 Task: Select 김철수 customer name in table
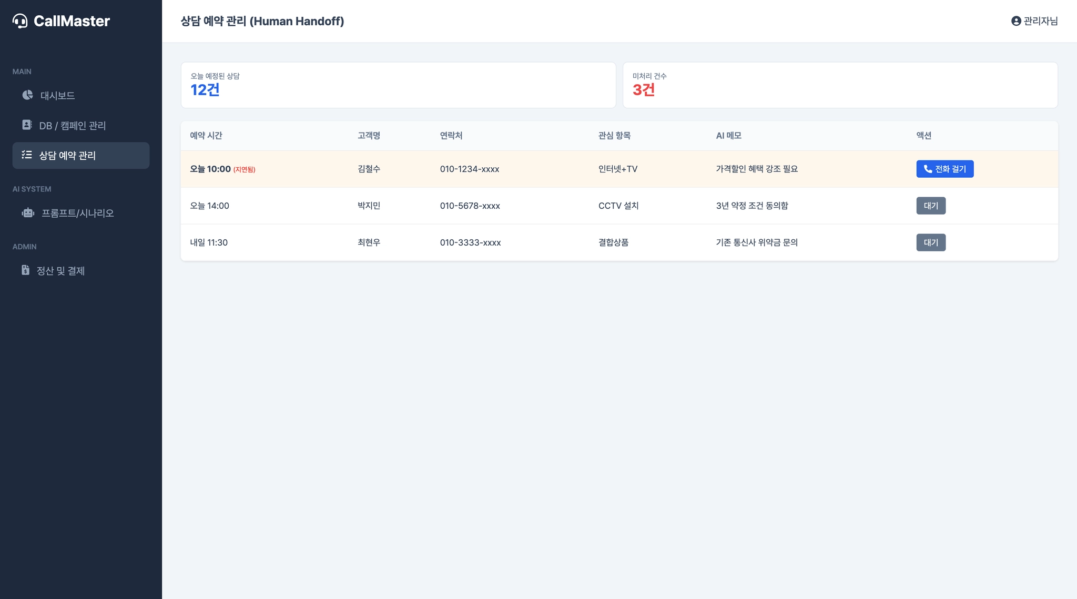point(369,169)
